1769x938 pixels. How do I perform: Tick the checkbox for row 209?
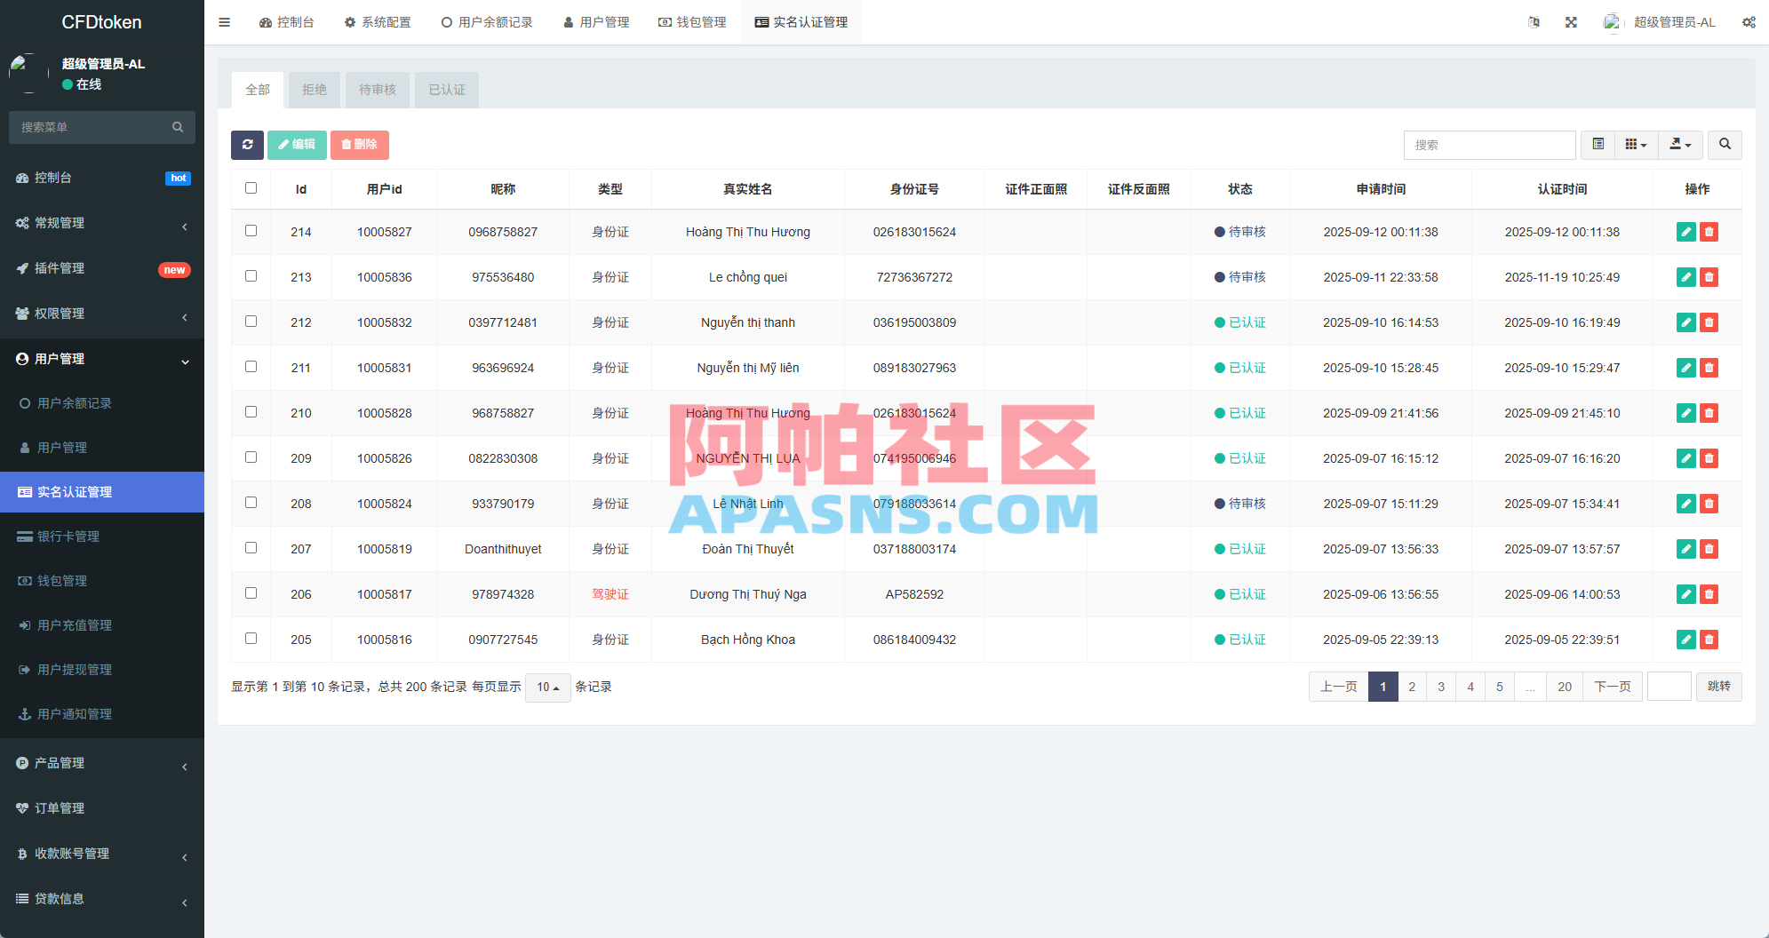[251, 457]
